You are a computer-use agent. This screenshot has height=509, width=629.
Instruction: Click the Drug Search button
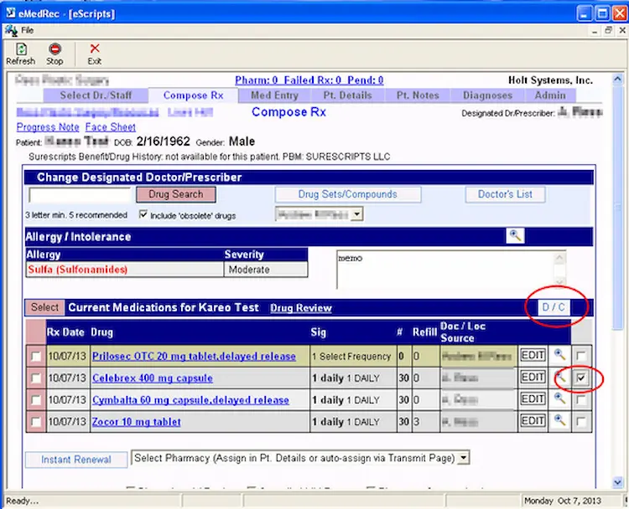click(176, 194)
